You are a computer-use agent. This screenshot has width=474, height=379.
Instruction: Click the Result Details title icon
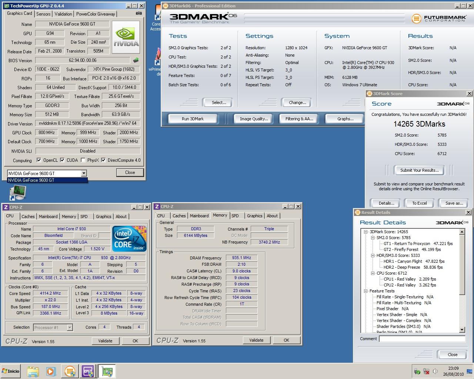[x=358, y=212]
